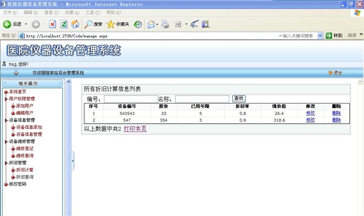Click the Refresh page icon
Viewport: 364px width, 216px height.
tap(64, 24)
